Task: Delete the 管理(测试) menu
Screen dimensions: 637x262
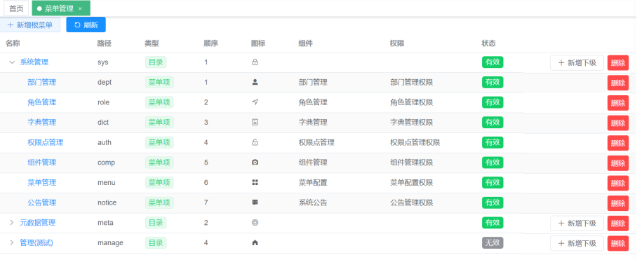Action: pyautogui.click(x=618, y=243)
